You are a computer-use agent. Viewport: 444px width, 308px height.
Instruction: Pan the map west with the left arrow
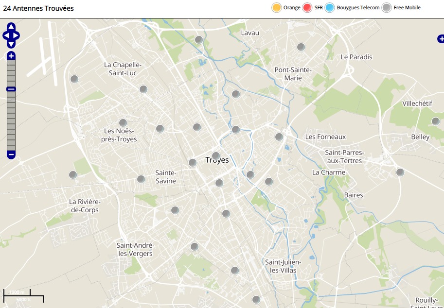point(6,35)
